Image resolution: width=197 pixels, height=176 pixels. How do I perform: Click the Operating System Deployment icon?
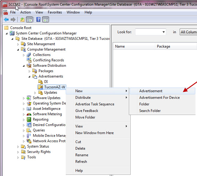29,103
